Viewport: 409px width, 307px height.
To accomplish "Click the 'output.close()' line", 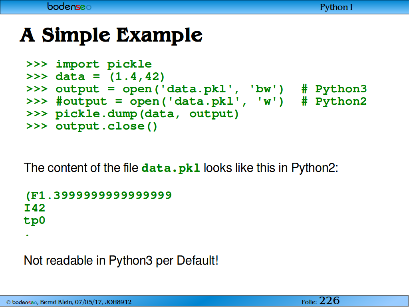I will pyautogui.click(x=92, y=127).
